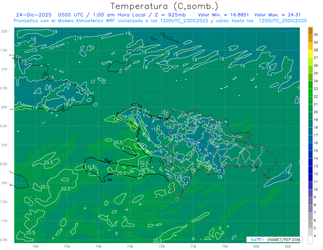Click legend value 6 on the color scale

click(315, 220)
